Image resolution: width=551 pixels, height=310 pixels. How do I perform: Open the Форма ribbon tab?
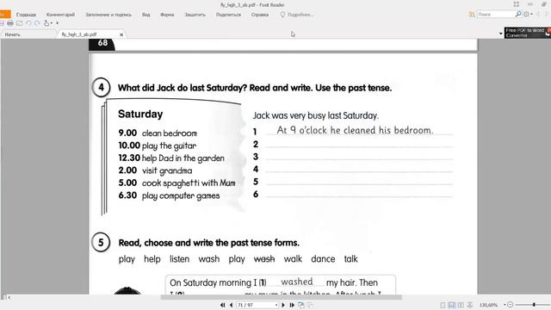click(167, 15)
